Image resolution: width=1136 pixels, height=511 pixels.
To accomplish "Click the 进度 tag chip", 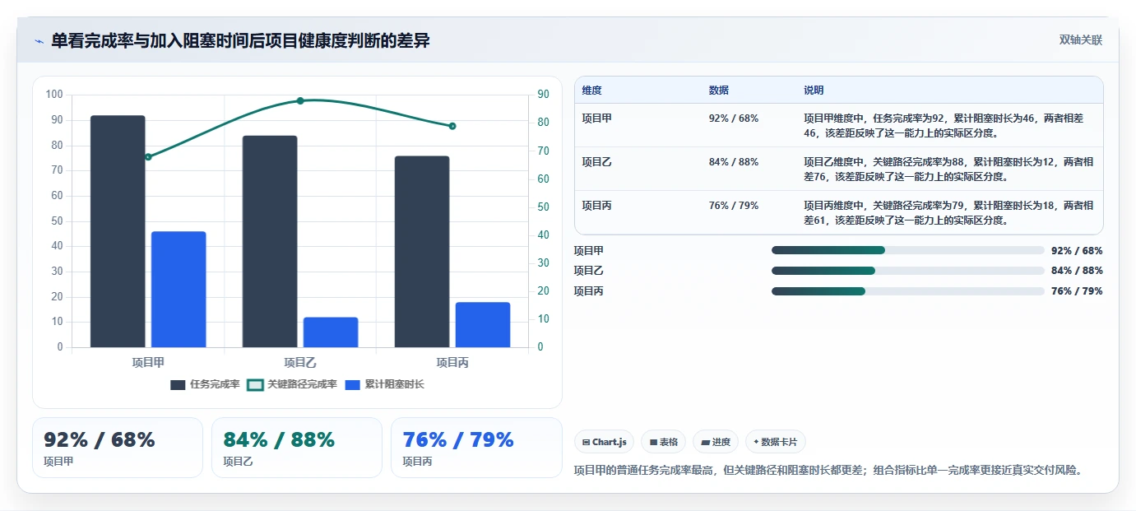I will [x=716, y=442].
